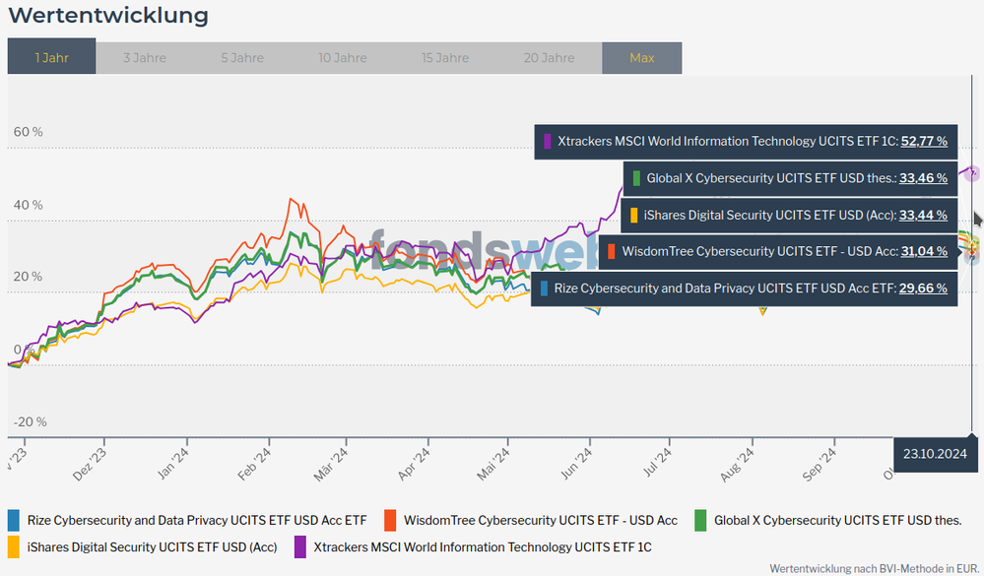Viewport: 984px width, 576px height.
Task: Show the Max time range
Action: pyautogui.click(x=641, y=57)
